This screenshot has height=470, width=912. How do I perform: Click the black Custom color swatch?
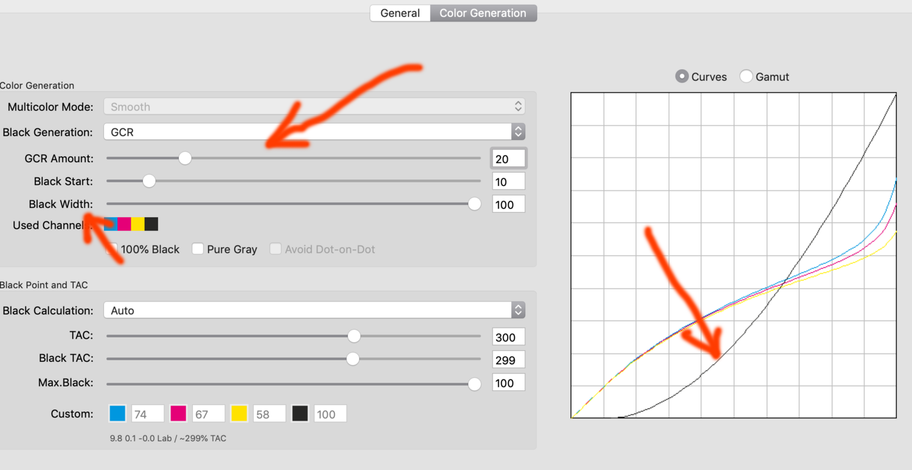(x=300, y=414)
